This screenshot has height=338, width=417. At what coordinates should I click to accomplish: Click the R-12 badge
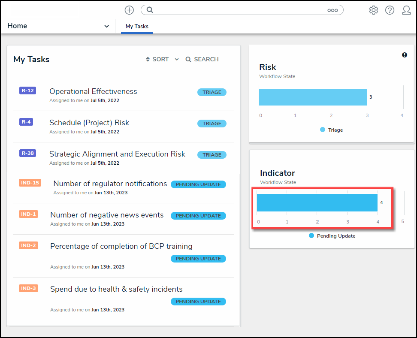[27, 91]
